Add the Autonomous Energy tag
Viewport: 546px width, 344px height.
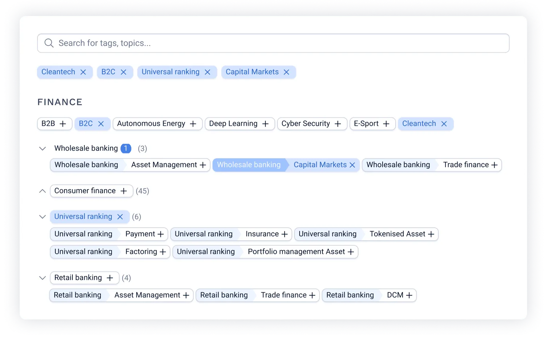193,124
